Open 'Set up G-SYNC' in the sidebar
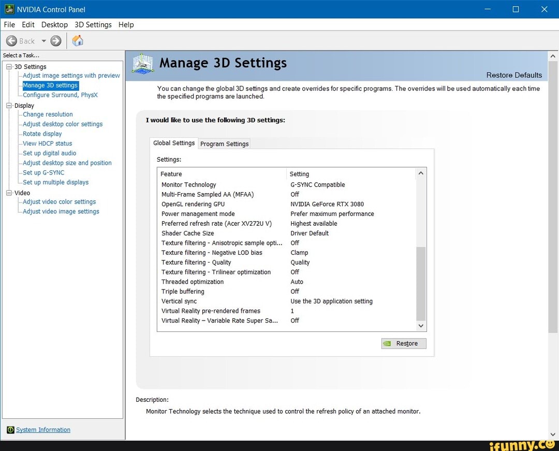This screenshot has height=451, width=559. pos(42,172)
